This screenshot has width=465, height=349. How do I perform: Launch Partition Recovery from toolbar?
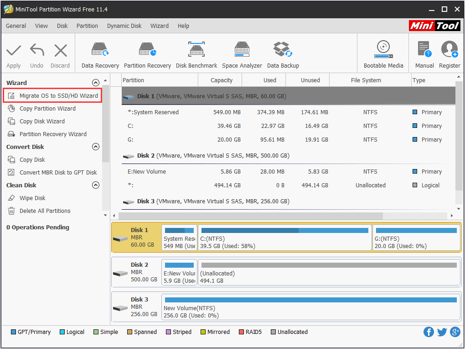(x=147, y=55)
